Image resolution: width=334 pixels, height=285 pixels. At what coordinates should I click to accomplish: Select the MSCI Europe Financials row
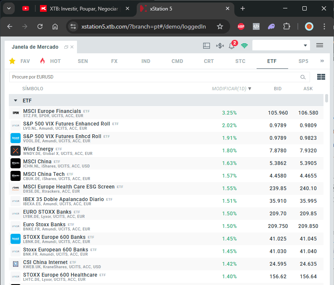(x=166, y=113)
